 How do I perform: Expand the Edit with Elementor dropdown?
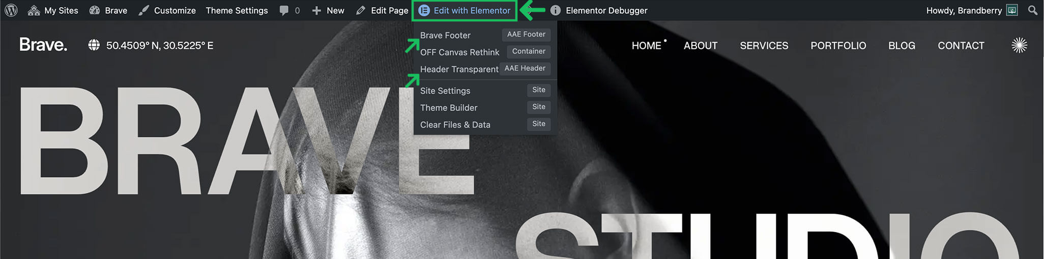[x=465, y=10]
